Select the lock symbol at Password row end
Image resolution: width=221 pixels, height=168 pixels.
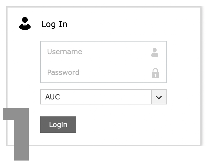coord(155,73)
